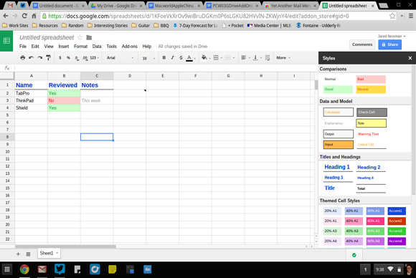Open the Format menu
Image resolution: width=416 pixels, height=278 pixels.
pyautogui.click(x=80, y=47)
